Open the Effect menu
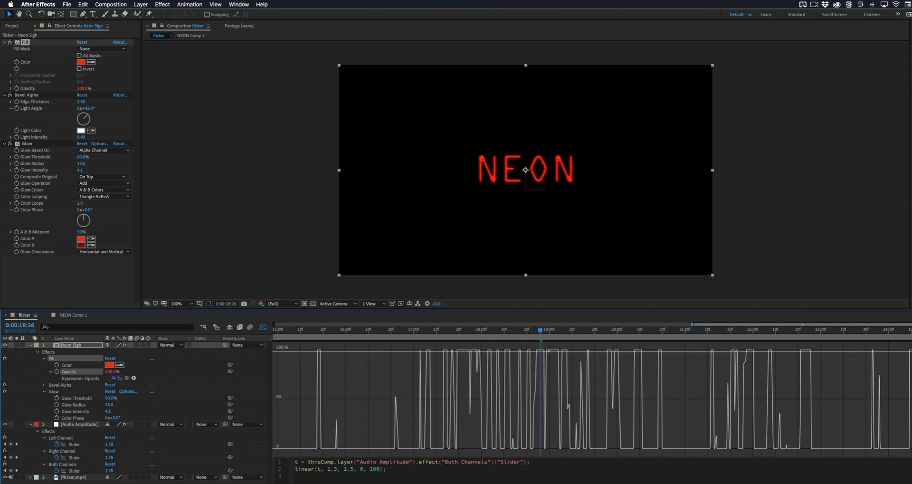Image resolution: width=912 pixels, height=484 pixels. 162,4
